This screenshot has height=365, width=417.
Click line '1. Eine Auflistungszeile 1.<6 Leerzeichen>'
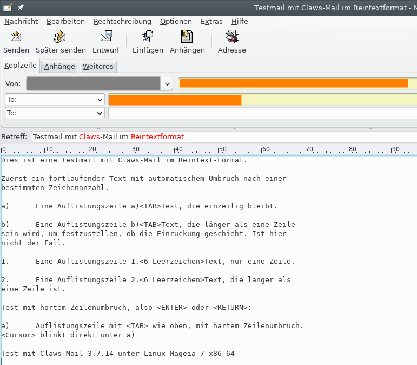click(148, 261)
